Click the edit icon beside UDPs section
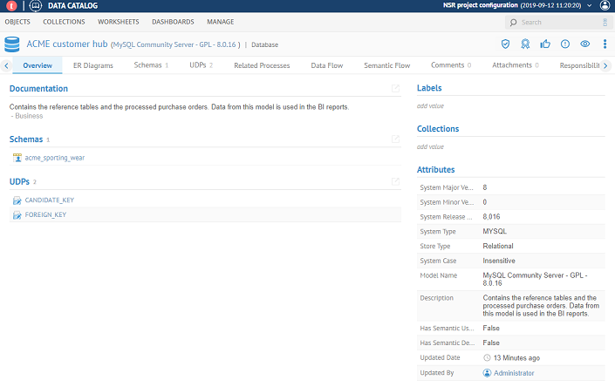The width and height of the screenshot is (615, 387). click(396, 181)
